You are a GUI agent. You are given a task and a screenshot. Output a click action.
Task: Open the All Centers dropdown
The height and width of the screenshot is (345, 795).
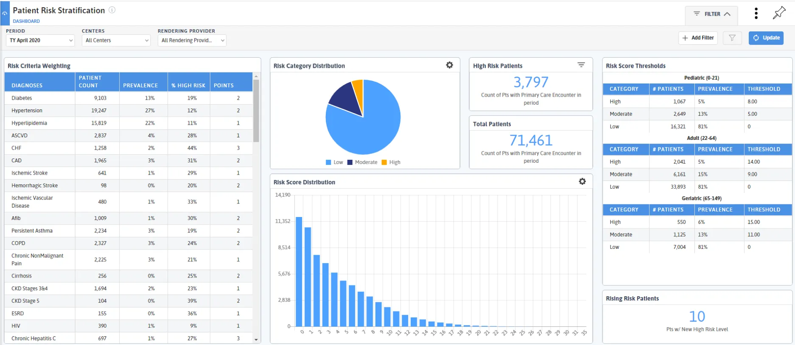(116, 40)
